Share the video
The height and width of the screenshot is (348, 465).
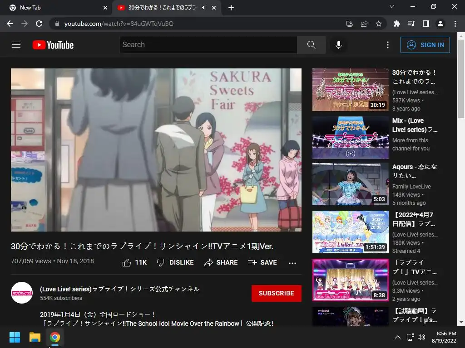tap(221, 262)
